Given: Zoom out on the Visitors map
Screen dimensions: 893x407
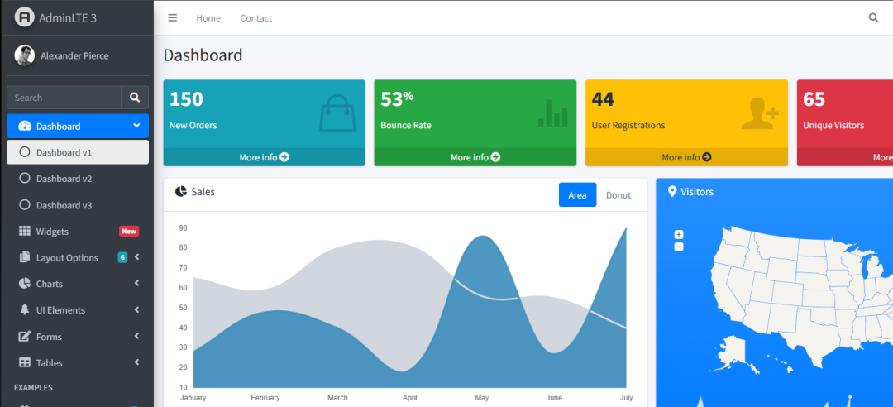Looking at the screenshot, I should 679,247.
